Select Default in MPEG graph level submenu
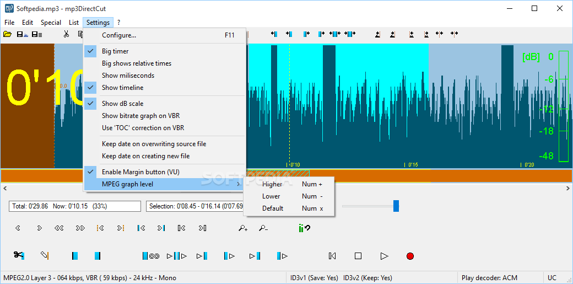This screenshot has height=284, width=573. (x=289, y=208)
